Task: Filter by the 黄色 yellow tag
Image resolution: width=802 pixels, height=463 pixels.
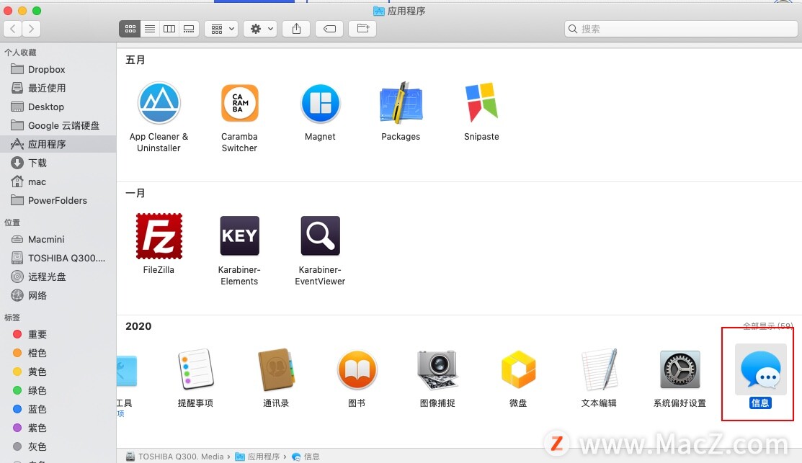Action: click(x=58, y=372)
